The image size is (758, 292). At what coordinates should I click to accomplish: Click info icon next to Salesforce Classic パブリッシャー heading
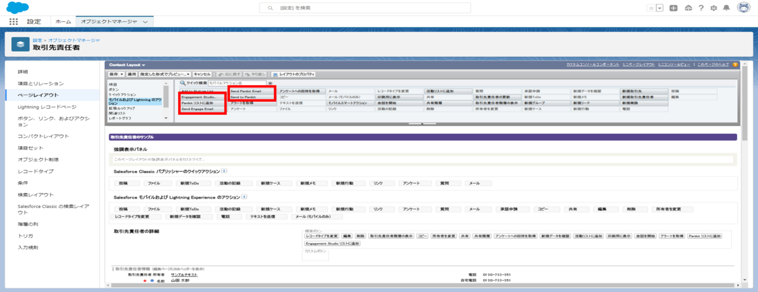point(224,171)
